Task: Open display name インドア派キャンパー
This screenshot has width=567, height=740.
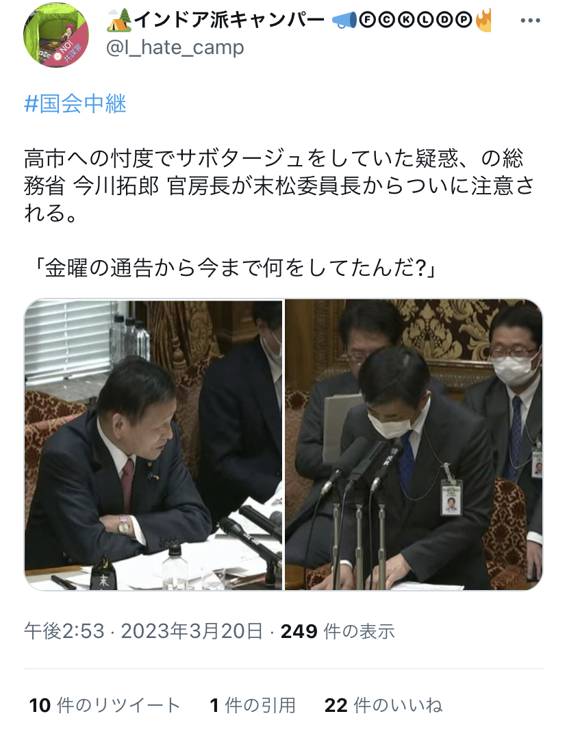Action: click(x=229, y=21)
